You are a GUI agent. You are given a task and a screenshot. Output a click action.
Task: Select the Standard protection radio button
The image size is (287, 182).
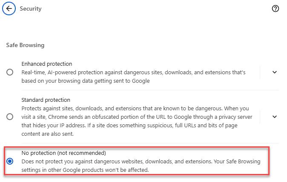tap(10, 117)
